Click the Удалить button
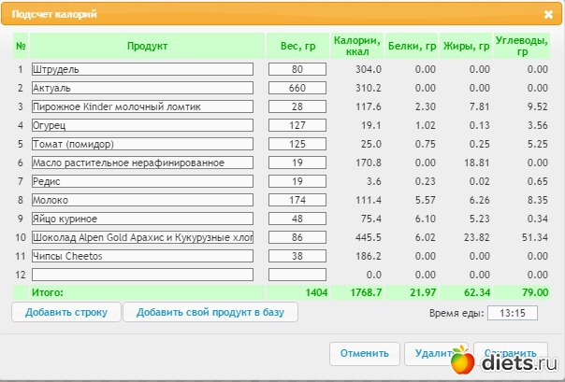The image size is (565, 382). click(436, 354)
